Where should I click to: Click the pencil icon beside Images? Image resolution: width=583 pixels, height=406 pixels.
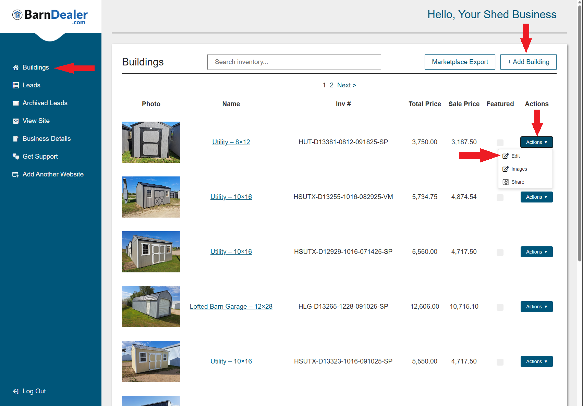coord(506,169)
